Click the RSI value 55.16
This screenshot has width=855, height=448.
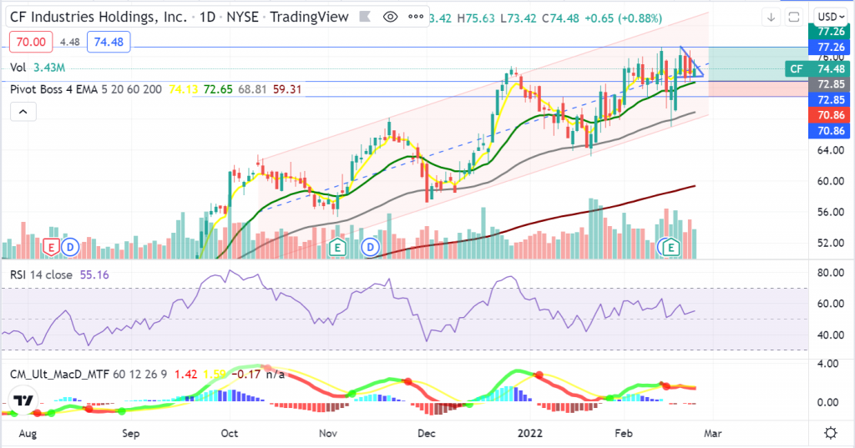(x=94, y=274)
